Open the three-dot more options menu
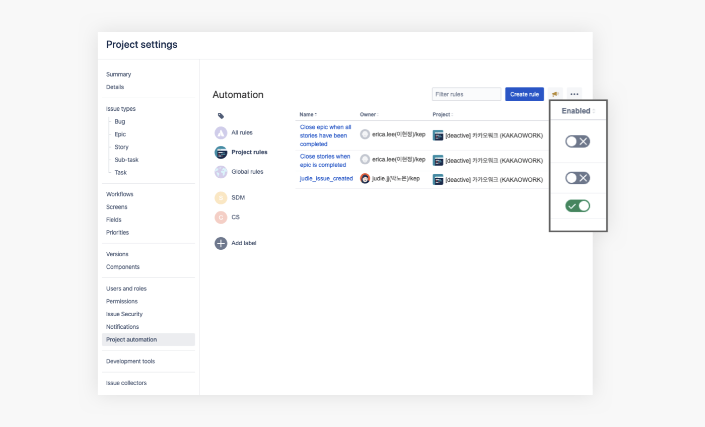 pyautogui.click(x=574, y=94)
